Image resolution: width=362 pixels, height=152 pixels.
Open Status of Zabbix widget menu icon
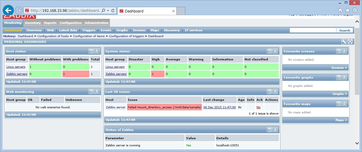pos(269,130)
